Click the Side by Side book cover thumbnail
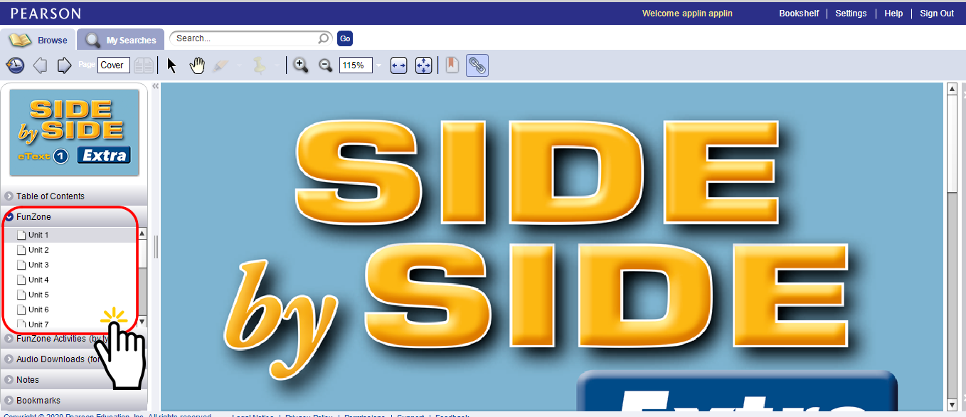Screen dimensions: 966x417 74,132
